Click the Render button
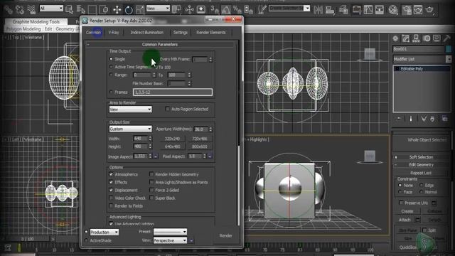Screen dimensions: 455x256 [x=226, y=235]
